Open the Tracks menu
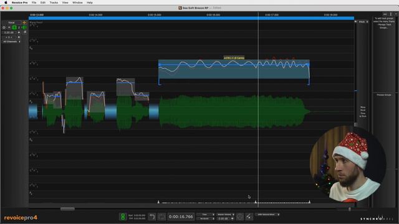 tap(54, 2)
